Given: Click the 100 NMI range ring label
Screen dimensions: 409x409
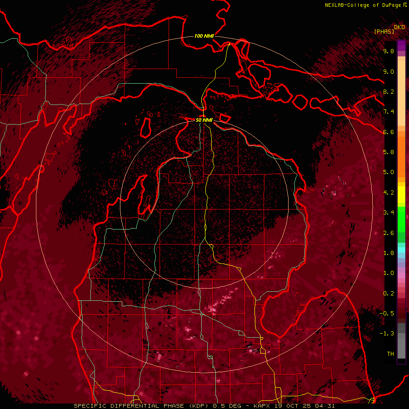Looking at the screenshot, I should [x=204, y=36].
